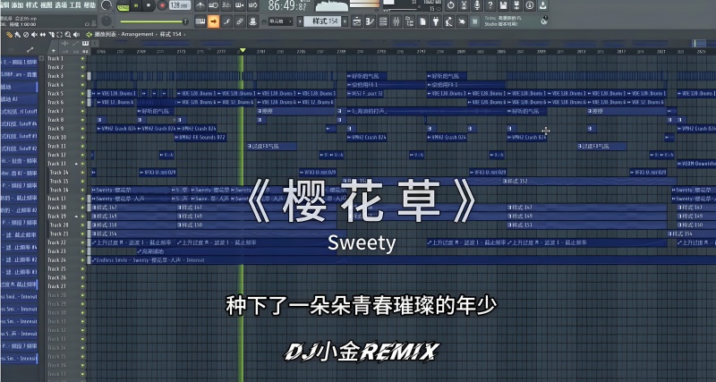The image size is (716, 382).
Task: Select the delete tool in playlist toolbar
Action: click(x=26, y=34)
